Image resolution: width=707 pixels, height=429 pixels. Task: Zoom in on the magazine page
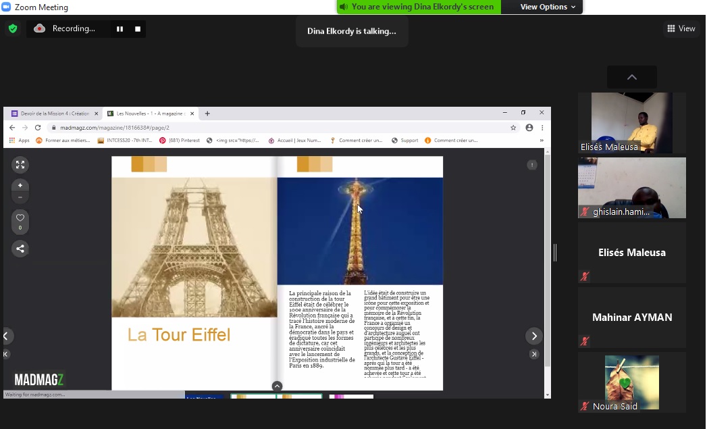tap(20, 185)
